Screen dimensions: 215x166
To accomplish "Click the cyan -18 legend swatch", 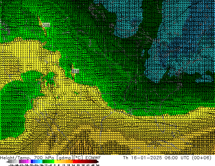I will pyautogui.click(x=41, y=162).
